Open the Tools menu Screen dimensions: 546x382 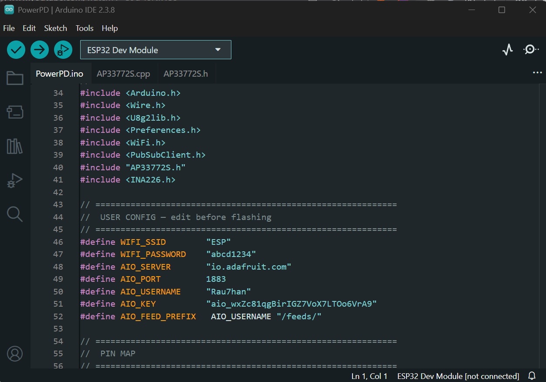coord(85,28)
